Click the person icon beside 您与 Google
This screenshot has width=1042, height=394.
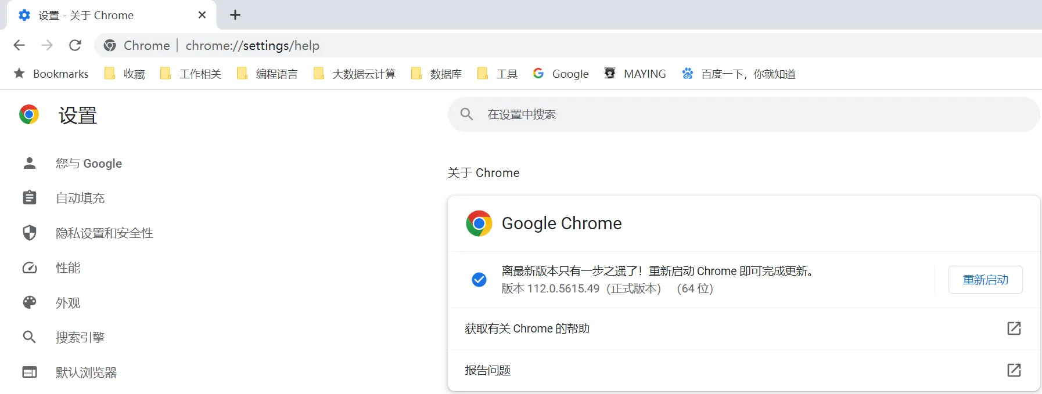pyautogui.click(x=30, y=163)
